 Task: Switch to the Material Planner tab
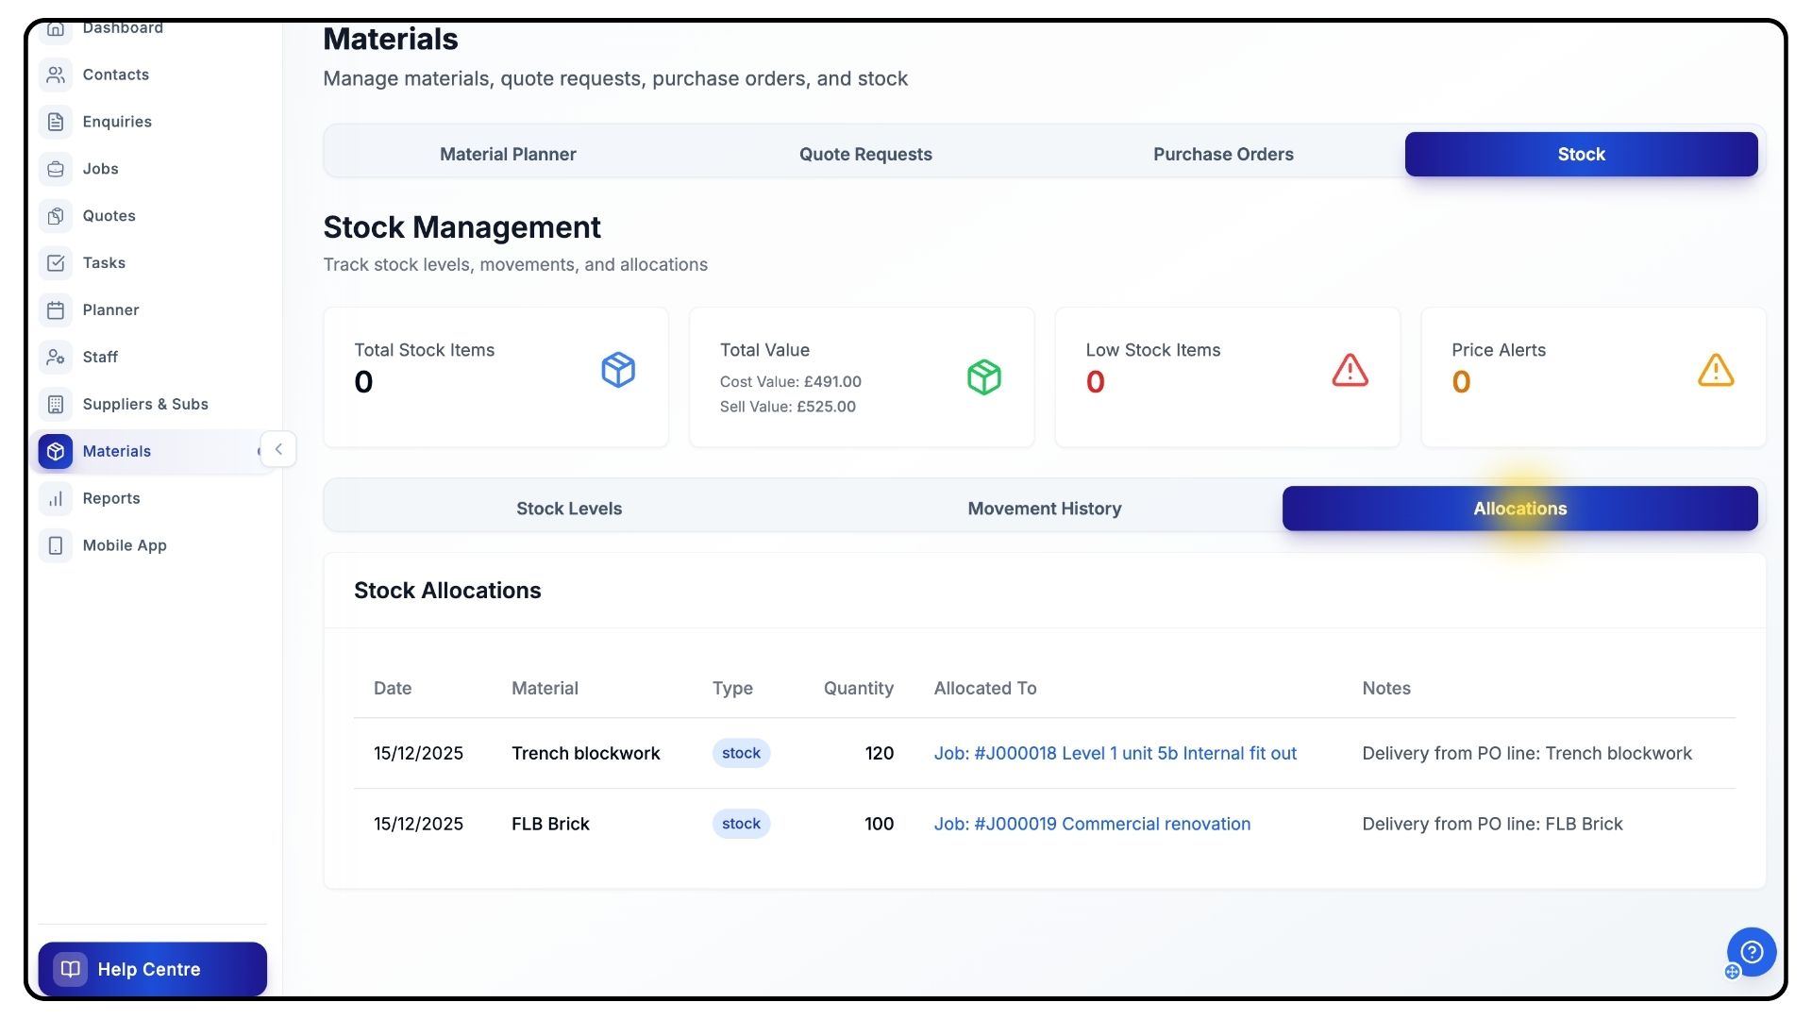(508, 155)
